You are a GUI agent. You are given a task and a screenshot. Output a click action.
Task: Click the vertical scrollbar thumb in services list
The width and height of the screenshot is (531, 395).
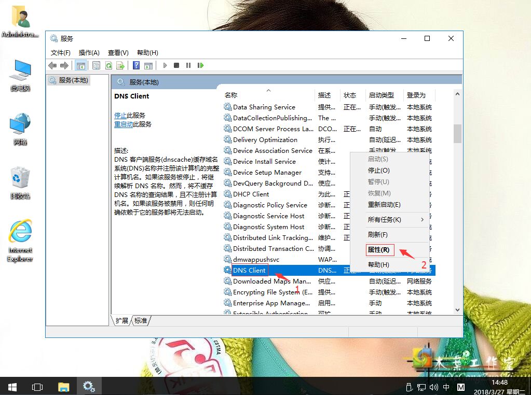tap(457, 134)
